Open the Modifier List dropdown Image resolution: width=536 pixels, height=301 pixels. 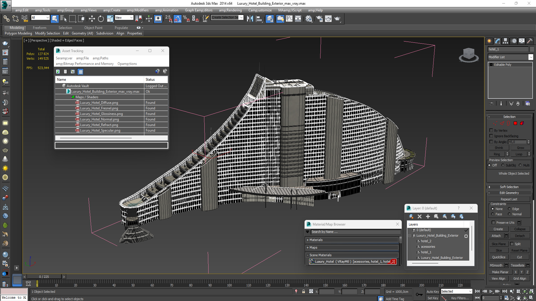pos(531,57)
